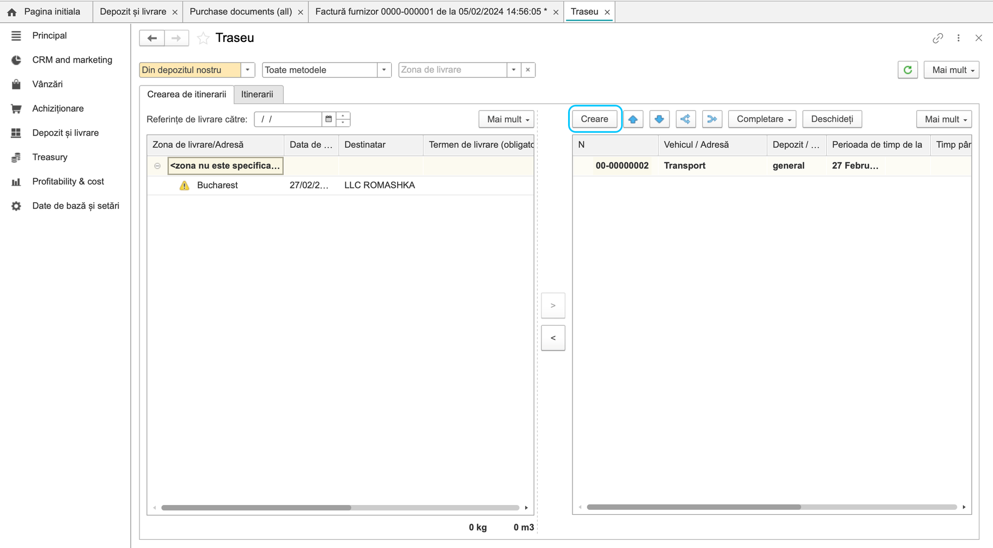Open the three-dot options menu
The height and width of the screenshot is (548, 993).
coord(959,38)
